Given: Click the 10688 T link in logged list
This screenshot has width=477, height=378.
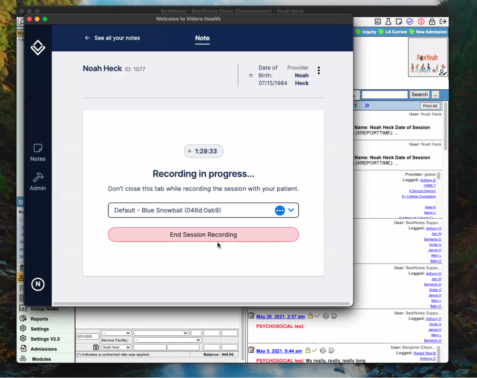Looking at the screenshot, I should tap(429, 186).
